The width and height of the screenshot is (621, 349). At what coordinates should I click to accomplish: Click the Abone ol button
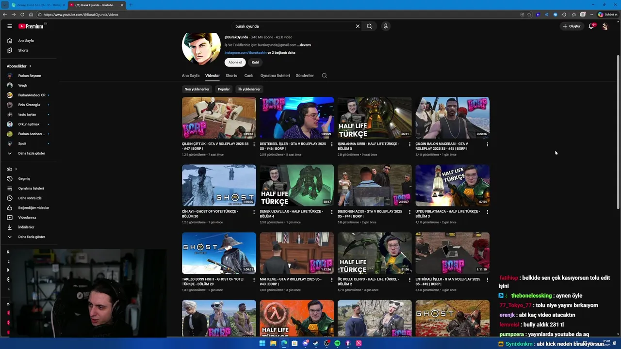click(x=235, y=62)
